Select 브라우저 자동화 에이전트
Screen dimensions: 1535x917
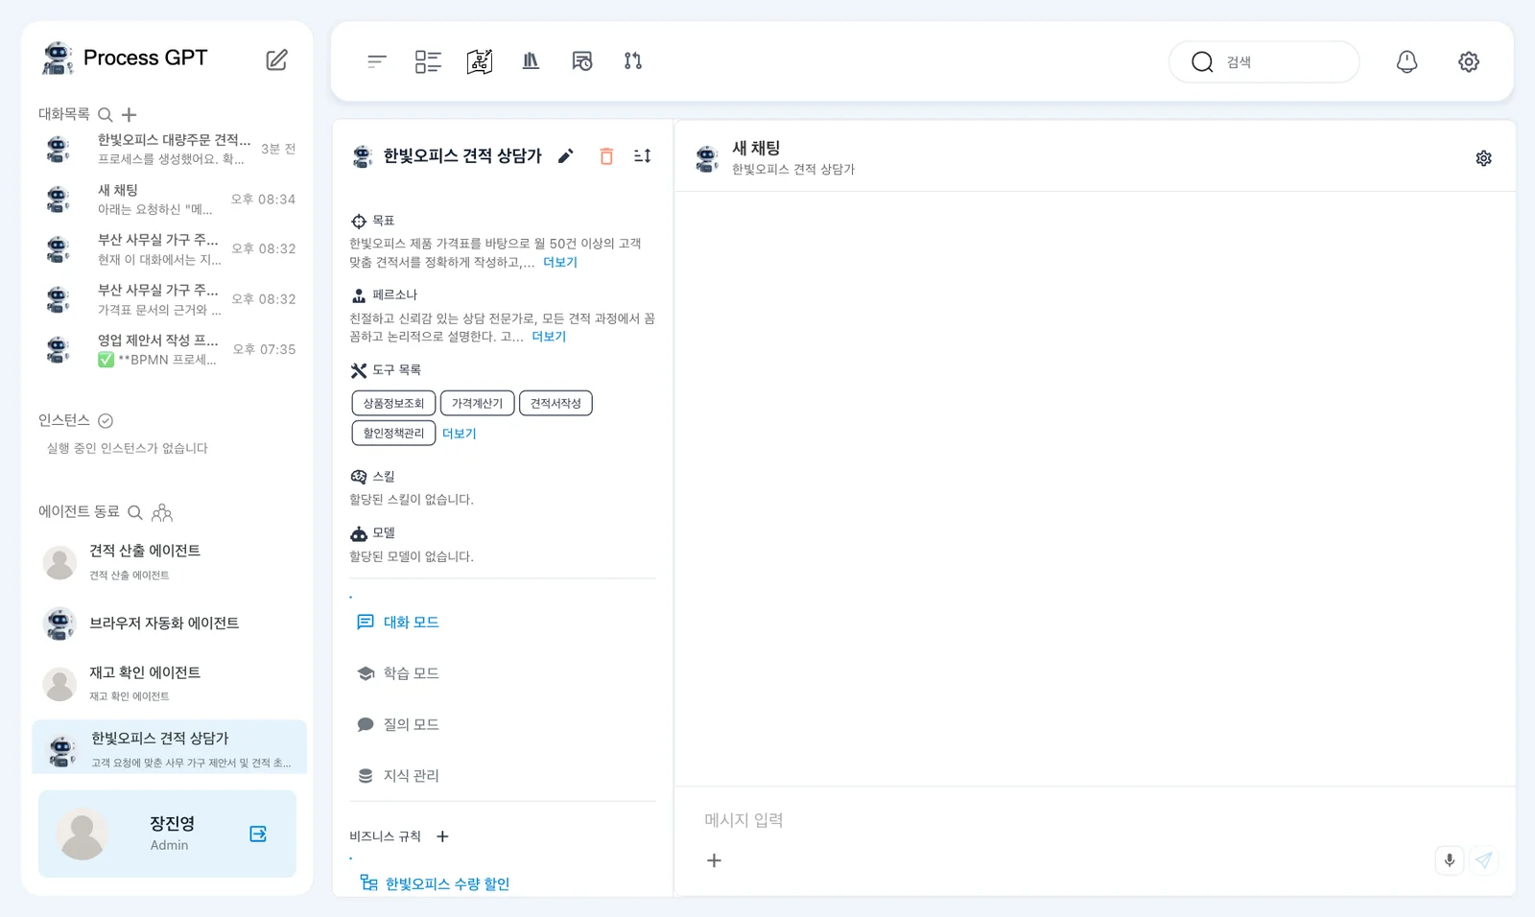click(x=169, y=623)
